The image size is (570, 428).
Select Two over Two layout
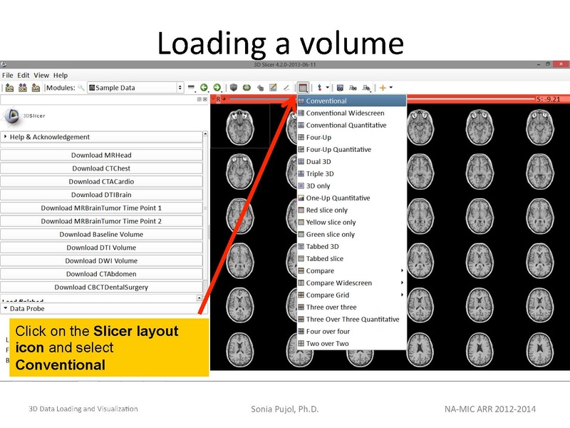(x=351, y=344)
